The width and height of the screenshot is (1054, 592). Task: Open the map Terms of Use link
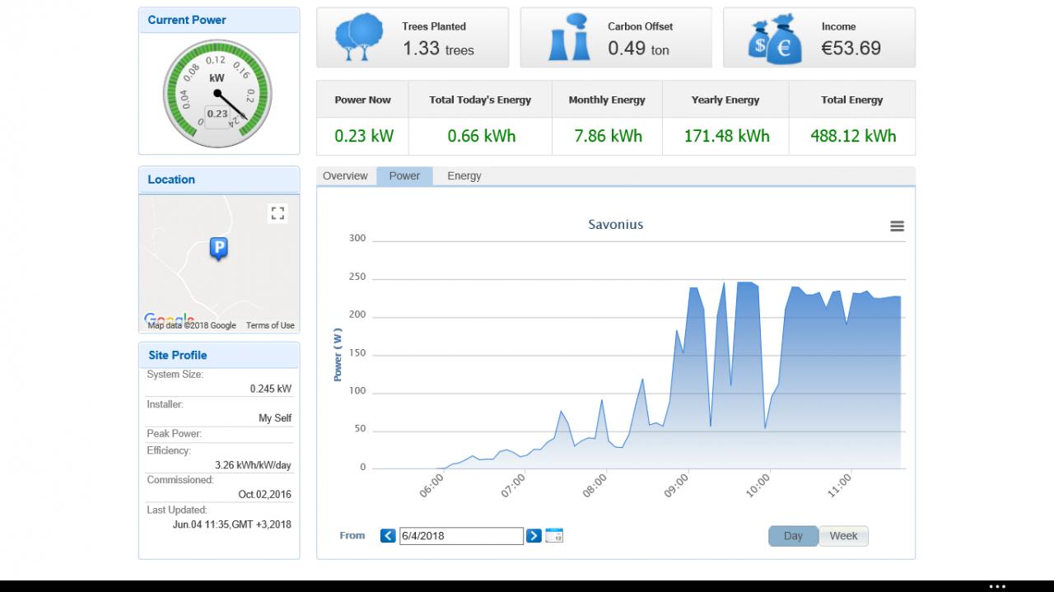pyautogui.click(x=270, y=325)
